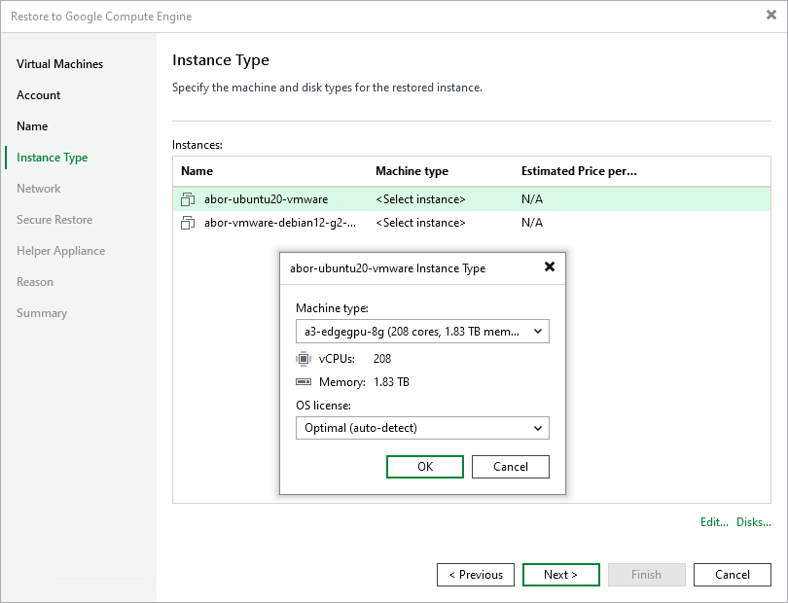Click the Machine type: label
The image size is (788, 603).
(x=332, y=308)
